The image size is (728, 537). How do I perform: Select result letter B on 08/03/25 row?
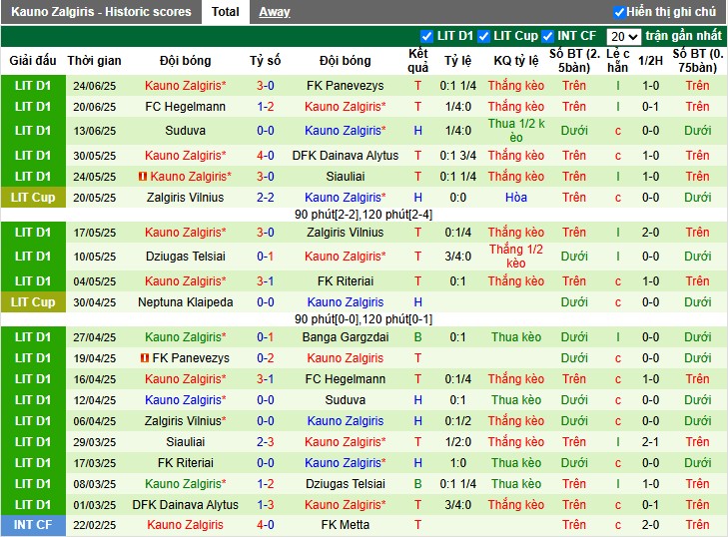417,484
